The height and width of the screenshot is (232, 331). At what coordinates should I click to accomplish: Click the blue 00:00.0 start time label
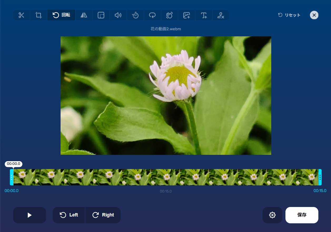(12, 191)
